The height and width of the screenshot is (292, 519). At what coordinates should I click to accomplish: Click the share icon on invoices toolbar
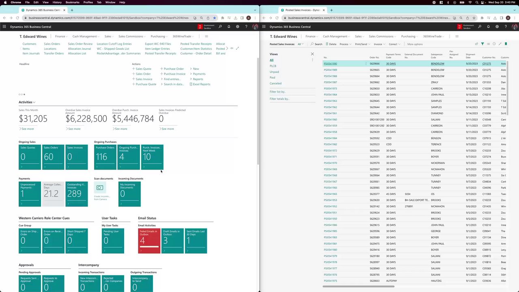pyautogui.click(x=476, y=44)
